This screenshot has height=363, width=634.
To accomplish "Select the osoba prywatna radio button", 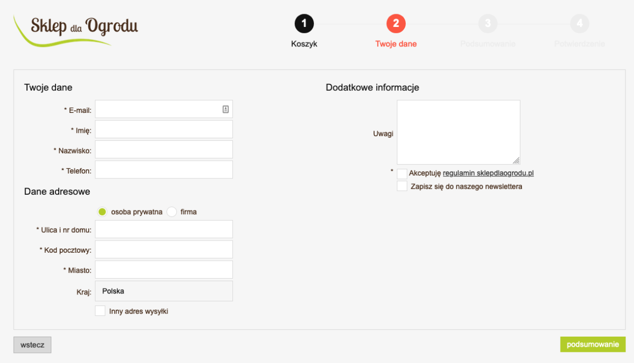I will [102, 212].
